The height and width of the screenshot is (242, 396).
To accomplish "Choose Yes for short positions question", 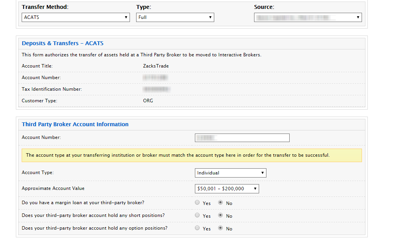I will coord(198,215).
